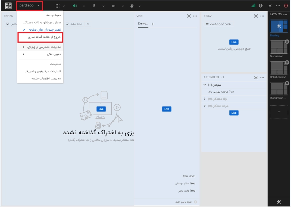Click the تخته سفید whiteboard button
This screenshot has height=207, width=291.
point(74,24)
